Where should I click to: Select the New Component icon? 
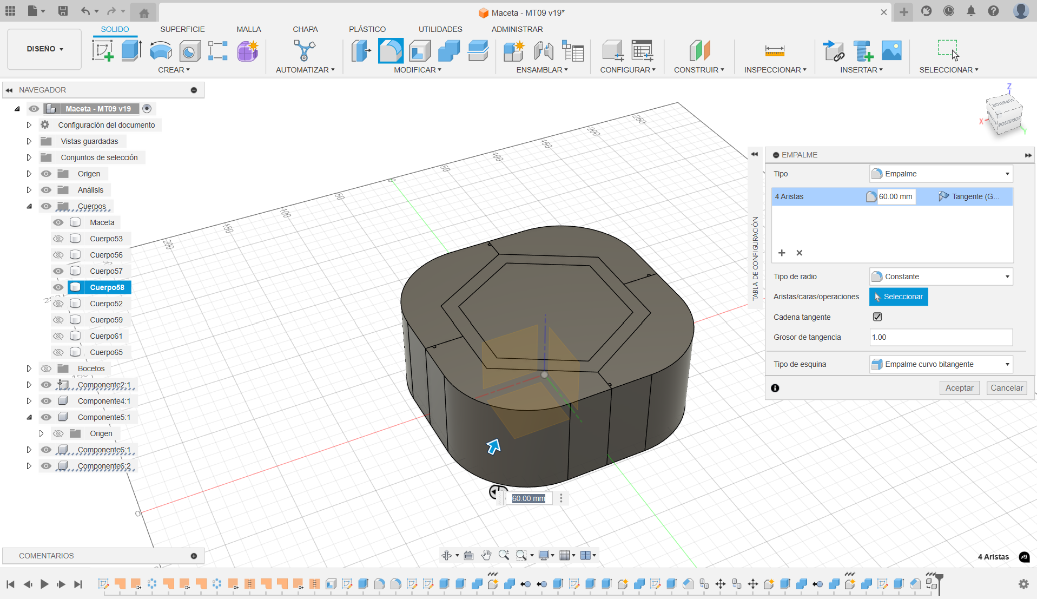(x=514, y=51)
